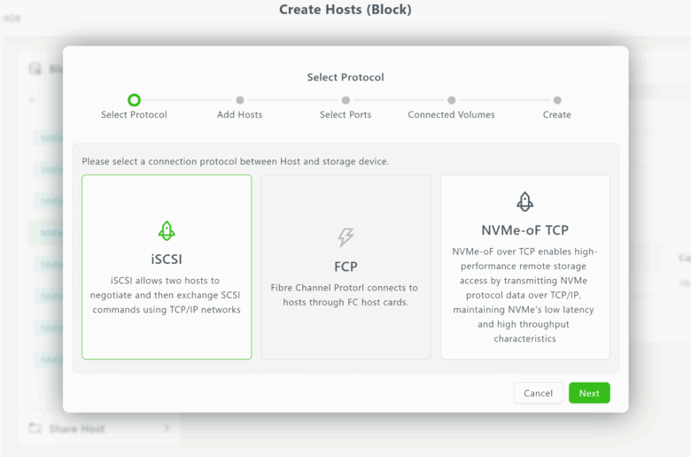This screenshot has width=691, height=457.
Task: Click the Connected Volumes step dot
Action: pyautogui.click(x=452, y=100)
